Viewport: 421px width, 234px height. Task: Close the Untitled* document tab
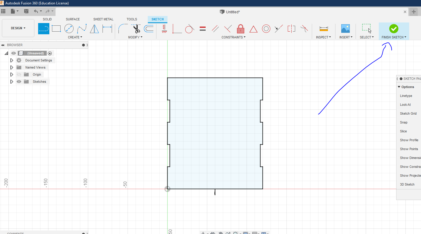pos(405,12)
